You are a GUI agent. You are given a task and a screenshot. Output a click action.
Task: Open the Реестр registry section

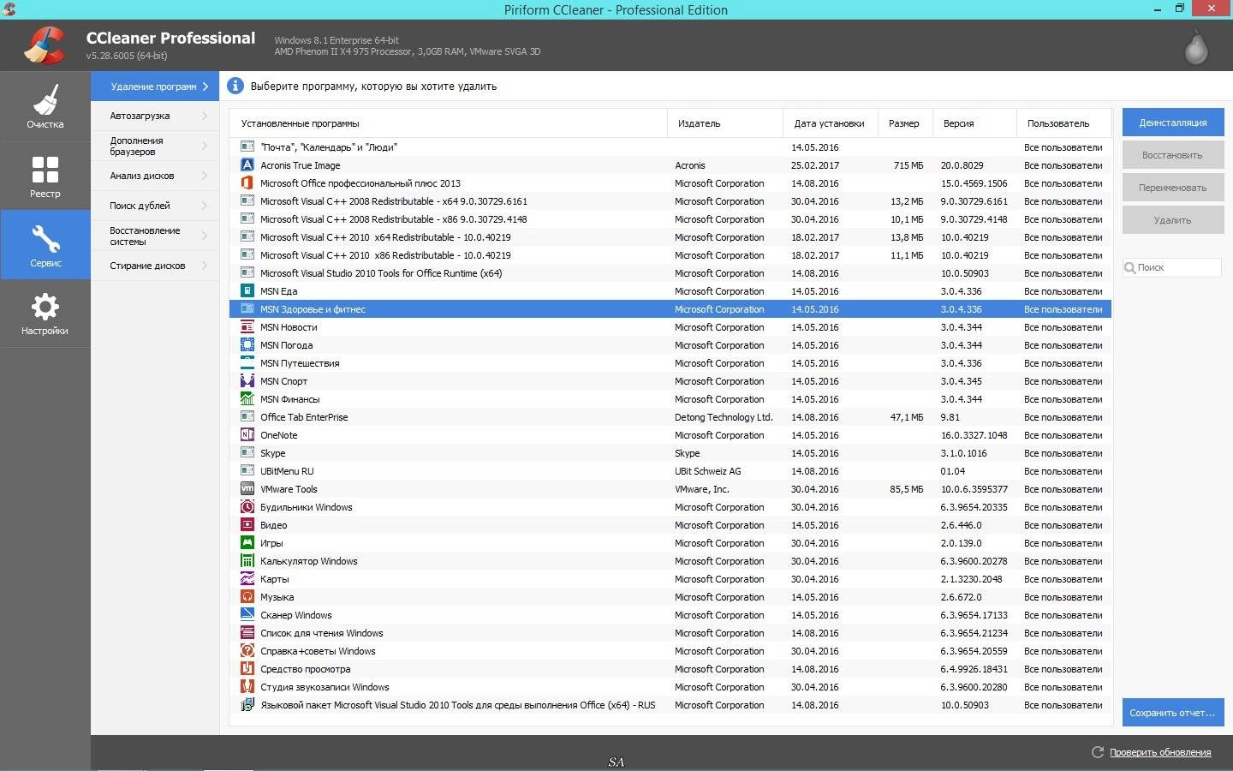click(x=45, y=176)
